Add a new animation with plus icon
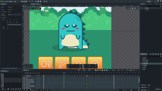This screenshot has width=162, height=91. click(x=151, y=54)
